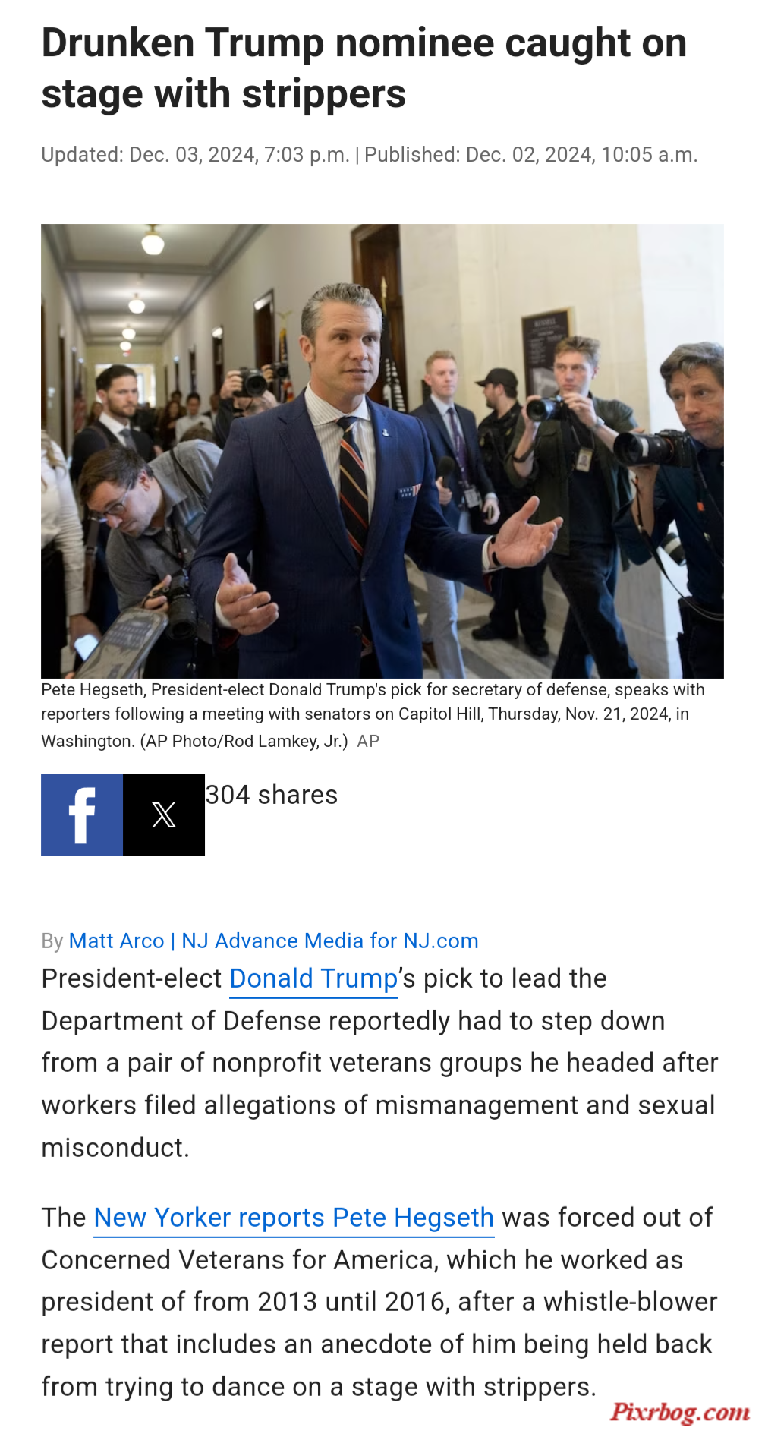This screenshot has width=765, height=1437.
Task: Click the first paragraph about Department of Defense
Action: pyautogui.click(x=379, y=1064)
